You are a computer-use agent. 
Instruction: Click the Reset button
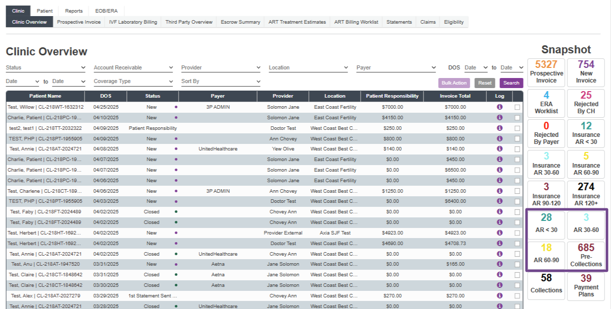(485, 83)
